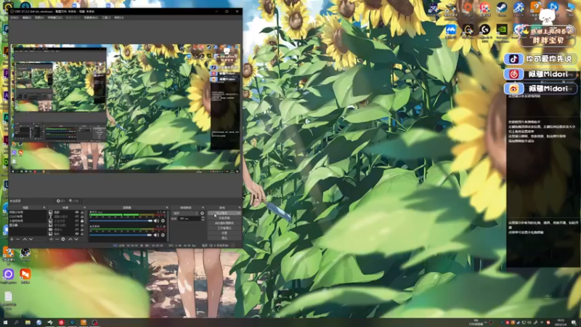581x327 pixels.
Task: Pop out the Controls dock via header icon
Action: 240,208
